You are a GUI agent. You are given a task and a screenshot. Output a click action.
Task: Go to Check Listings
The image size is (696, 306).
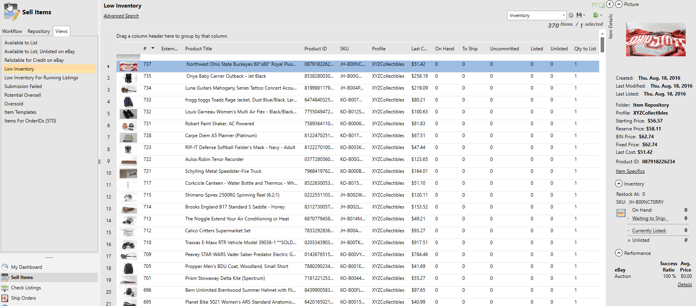click(26, 288)
